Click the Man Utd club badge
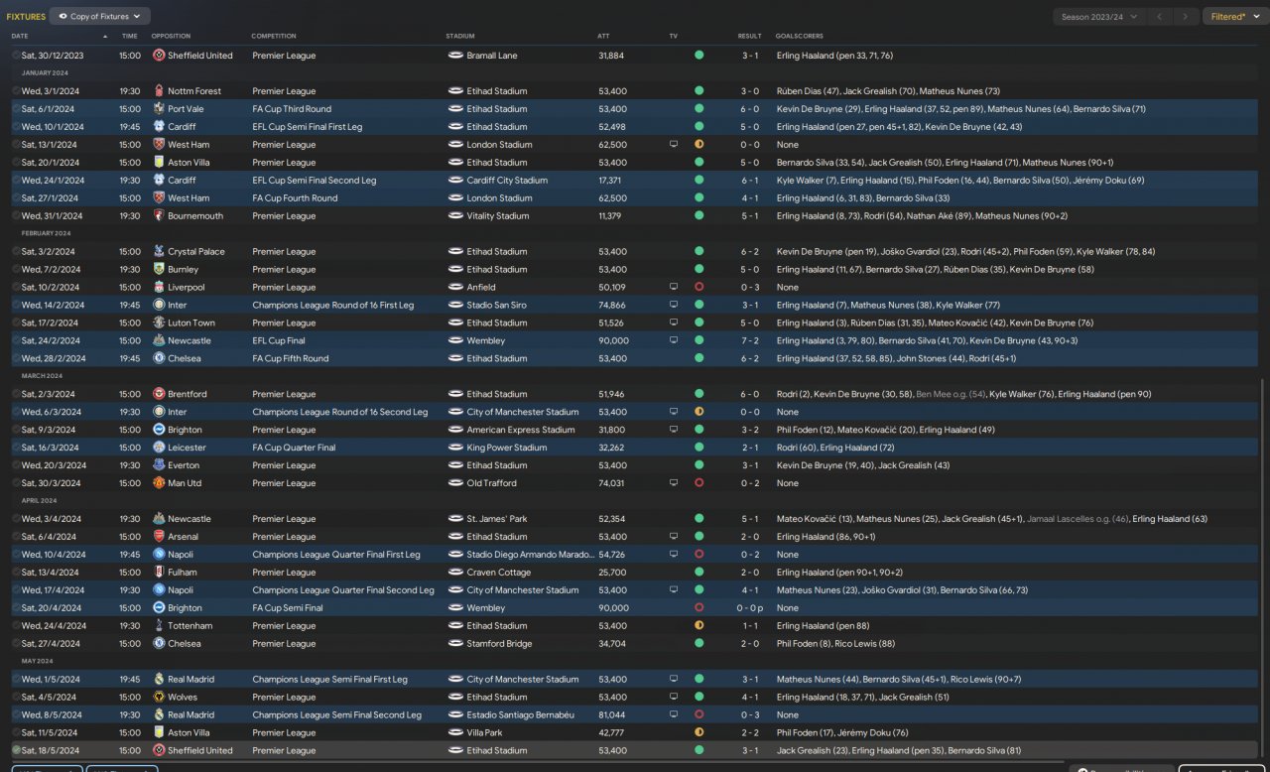Screen dimensions: 1270x772 tap(159, 483)
